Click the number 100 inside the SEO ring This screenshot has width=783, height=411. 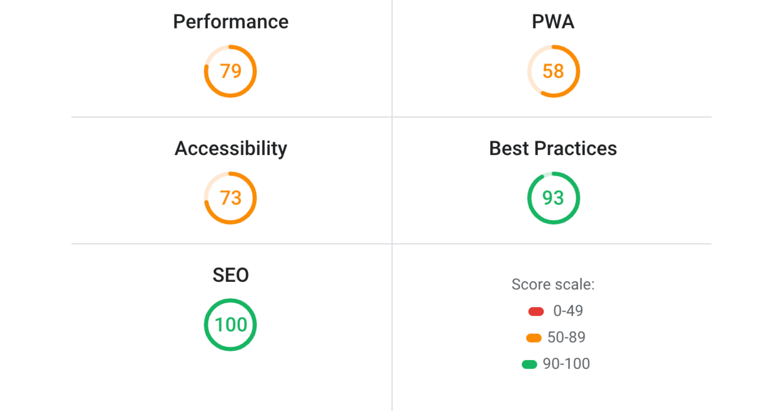pos(230,324)
